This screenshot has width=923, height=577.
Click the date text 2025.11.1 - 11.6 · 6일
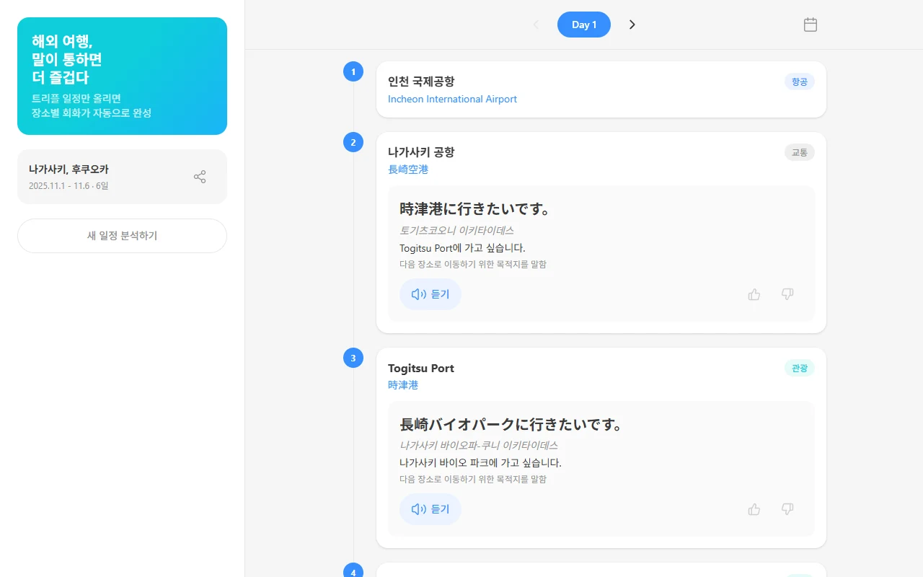tap(69, 186)
